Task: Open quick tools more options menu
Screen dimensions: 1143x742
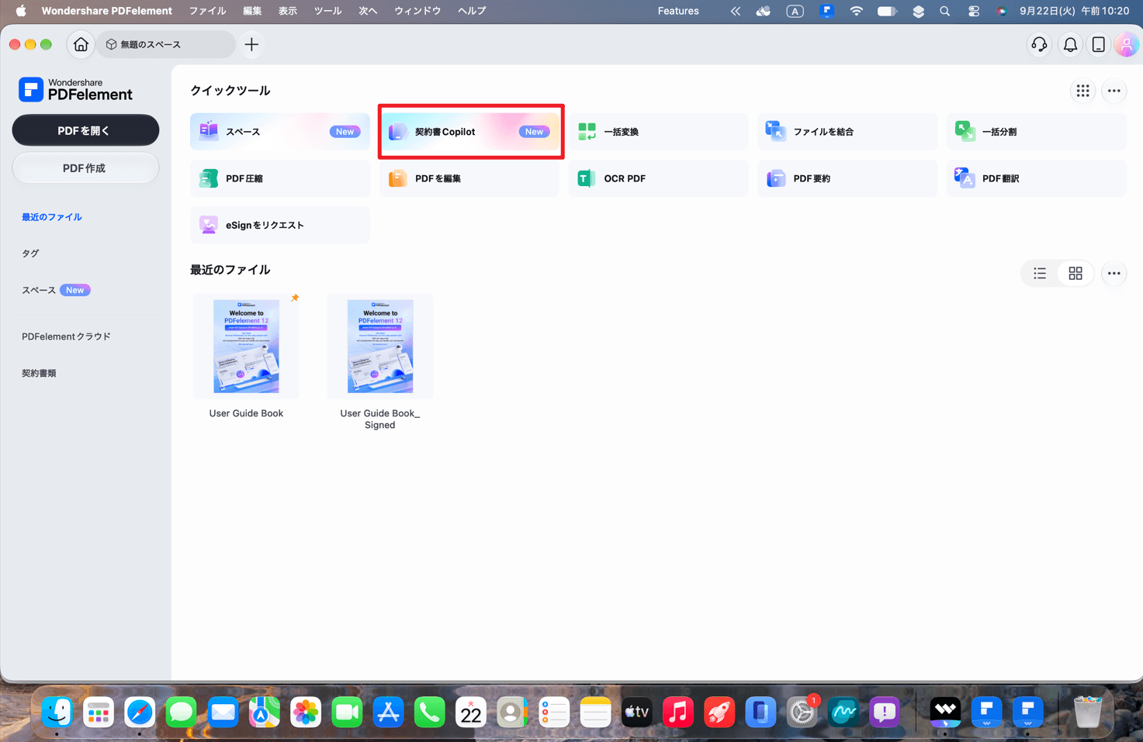Action: click(1114, 91)
